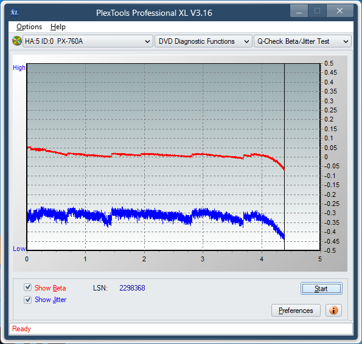The width and height of the screenshot is (362, 344).
Task: Click the vertical end-of-data marker line
Action: coord(285,157)
